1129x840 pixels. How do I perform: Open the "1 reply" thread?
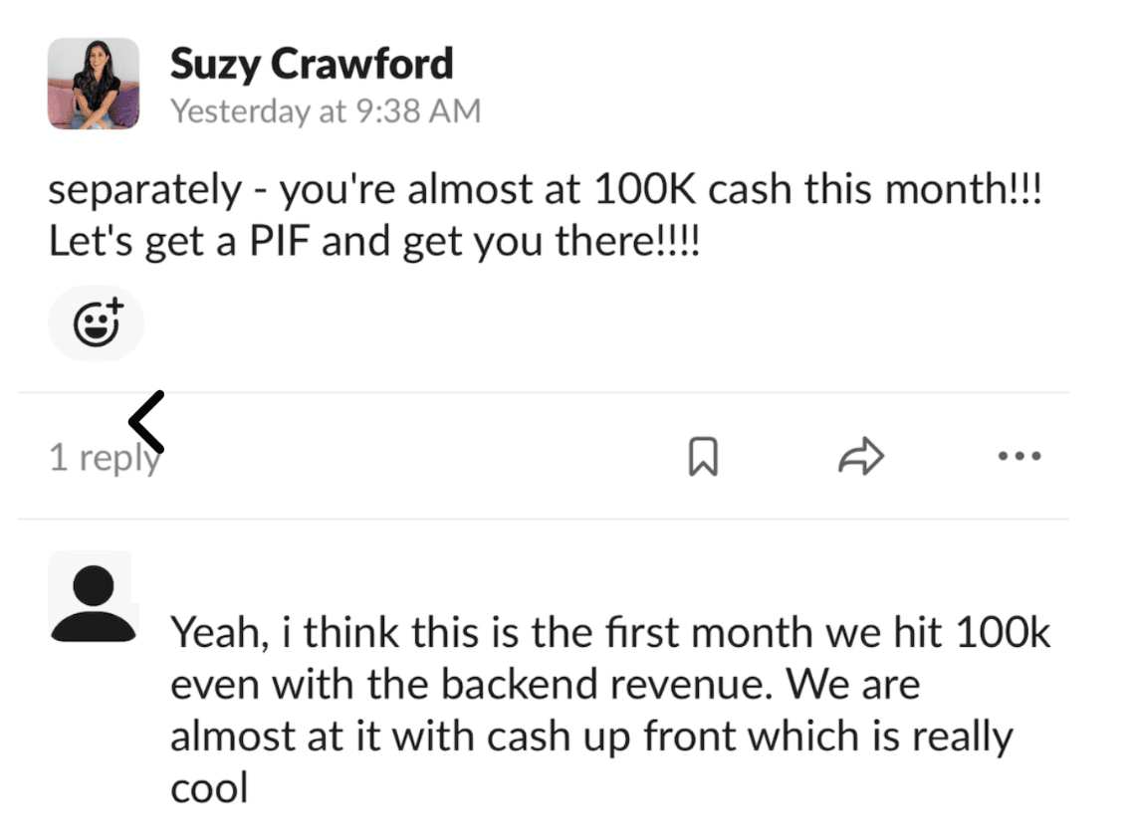tap(104, 458)
